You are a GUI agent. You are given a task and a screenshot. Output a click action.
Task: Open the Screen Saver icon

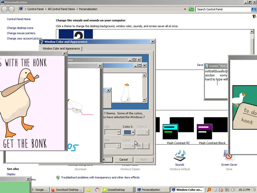pos(229,155)
